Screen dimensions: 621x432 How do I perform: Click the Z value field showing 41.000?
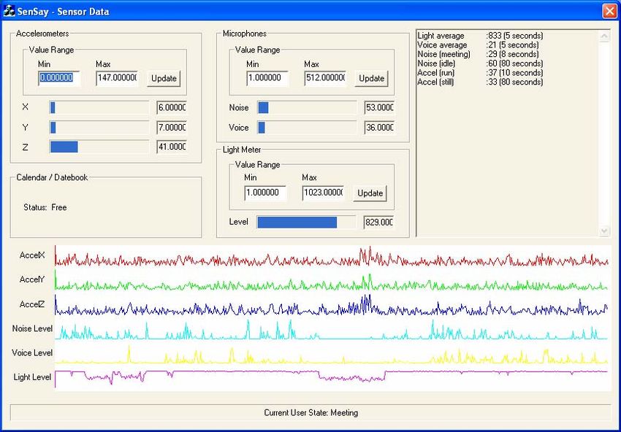point(172,147)
